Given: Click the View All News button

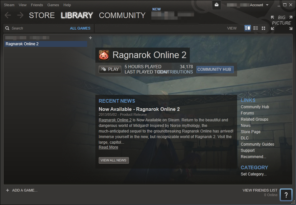Looking at the screenshot, I should [114, 160].
